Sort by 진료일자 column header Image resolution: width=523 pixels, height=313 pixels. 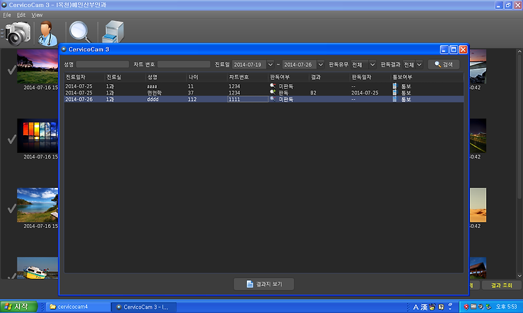pos(84,77)
